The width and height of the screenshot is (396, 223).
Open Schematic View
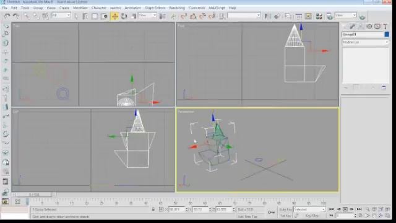click(x=308, y=17)
